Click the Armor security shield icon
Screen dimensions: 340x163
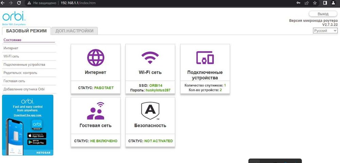[x=150, y=111]
